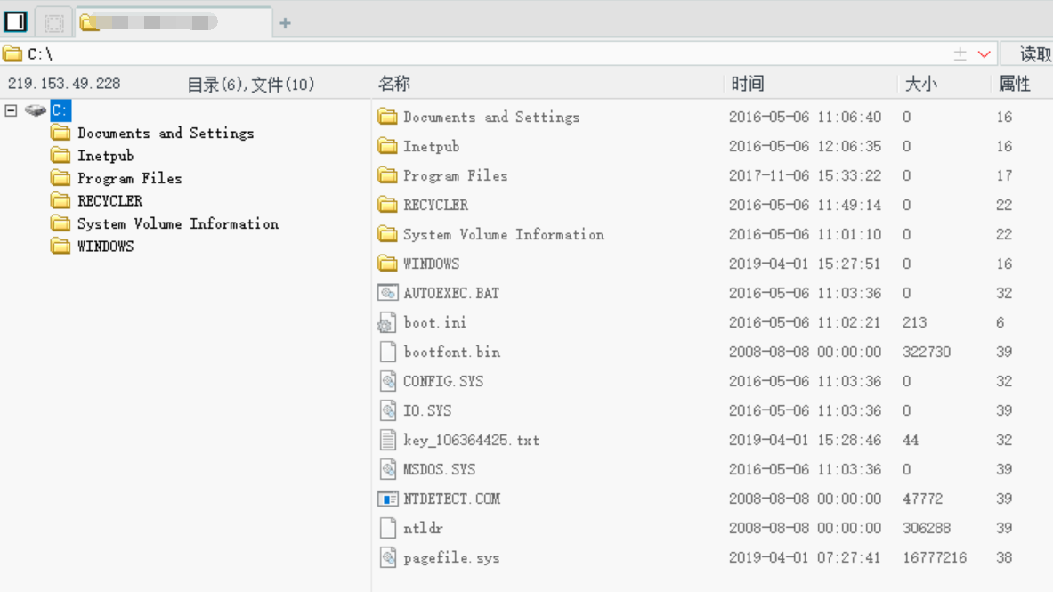
Task: Open Program Files folder in file list
Action: coord(455,175)
